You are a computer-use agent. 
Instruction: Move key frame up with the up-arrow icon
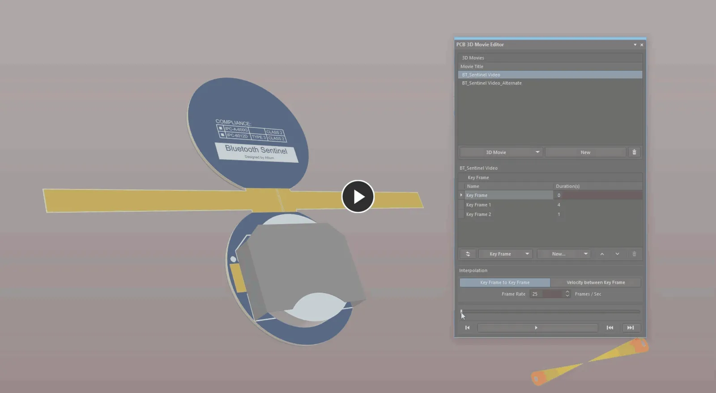click(602, 254)
